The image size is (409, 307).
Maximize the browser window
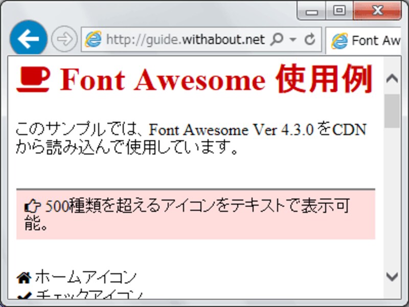point(339,11)
